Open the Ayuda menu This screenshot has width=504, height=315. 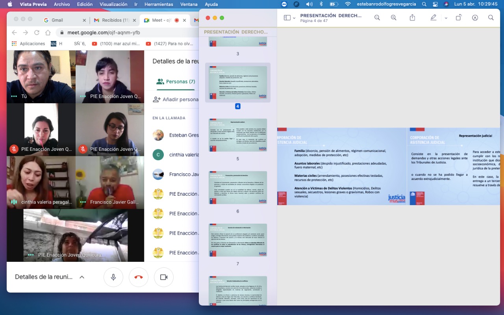pyautogui.click(x=211, y=4)
